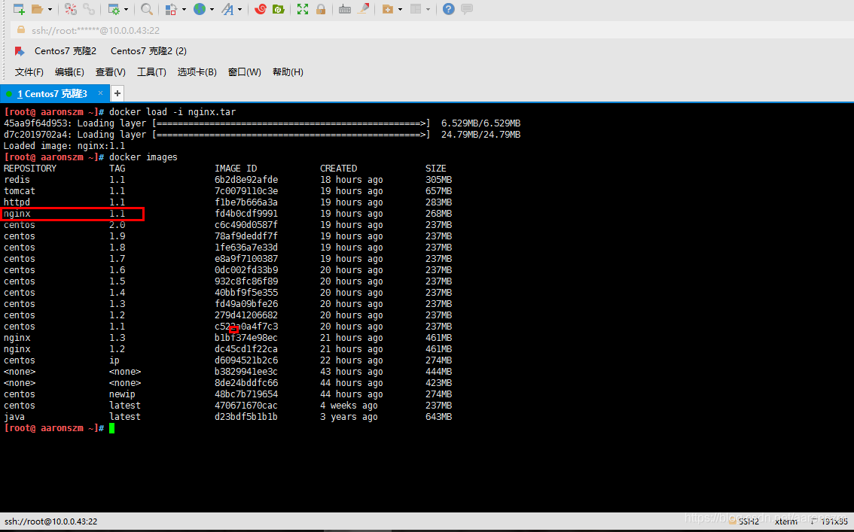
Task: Open the 选项卡(B) menu
Action: 197,71
